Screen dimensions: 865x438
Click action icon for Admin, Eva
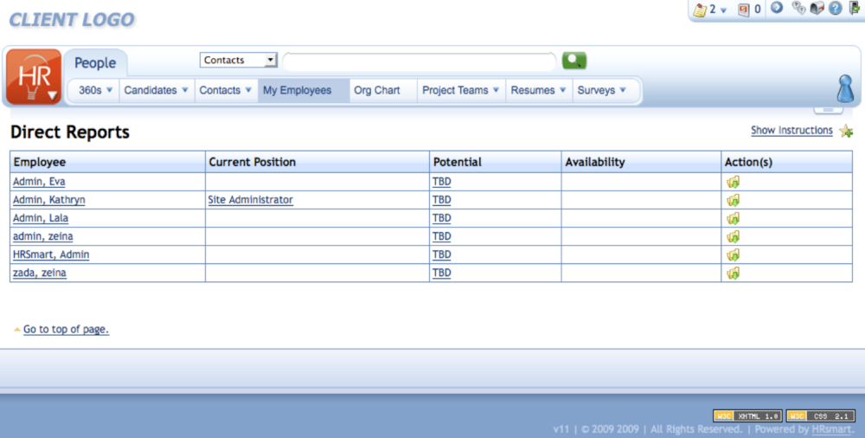point(734,182)
